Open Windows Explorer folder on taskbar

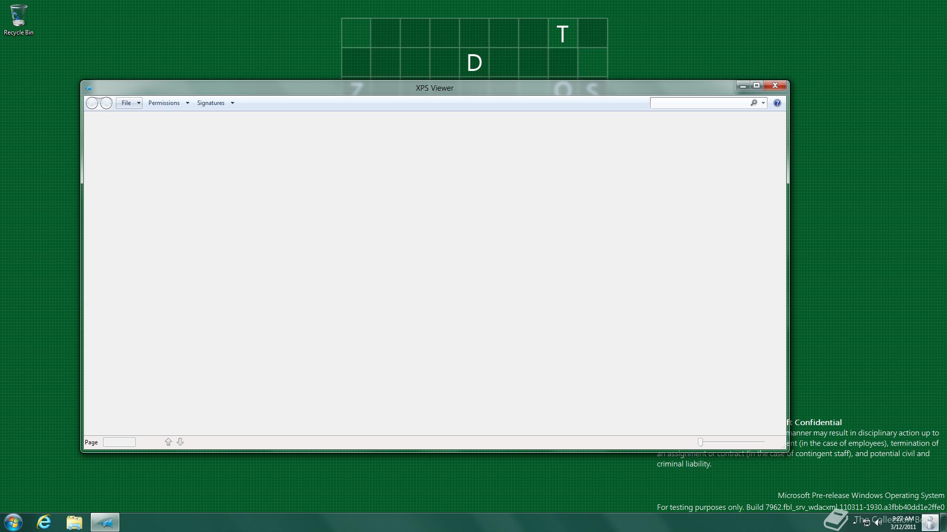[74, 522]
